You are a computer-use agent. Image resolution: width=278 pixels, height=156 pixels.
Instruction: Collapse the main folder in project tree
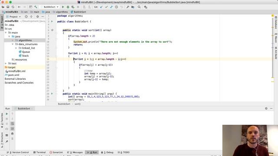pyautogui.click(x=6, y=32)
